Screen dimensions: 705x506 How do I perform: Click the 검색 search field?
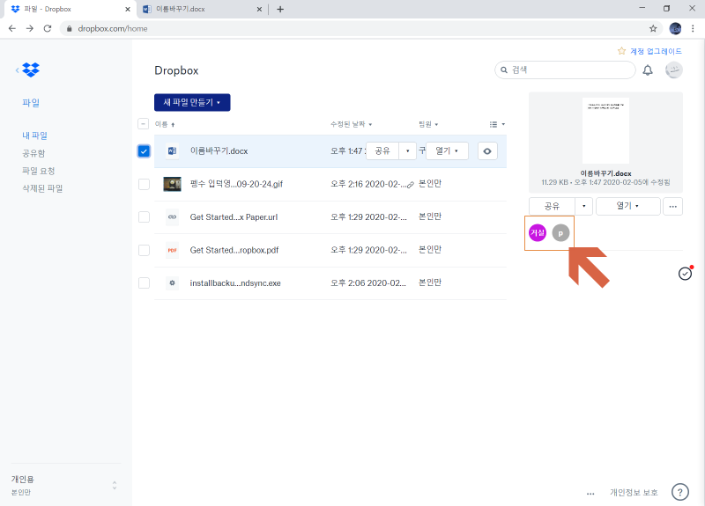[x=565, y=70]
